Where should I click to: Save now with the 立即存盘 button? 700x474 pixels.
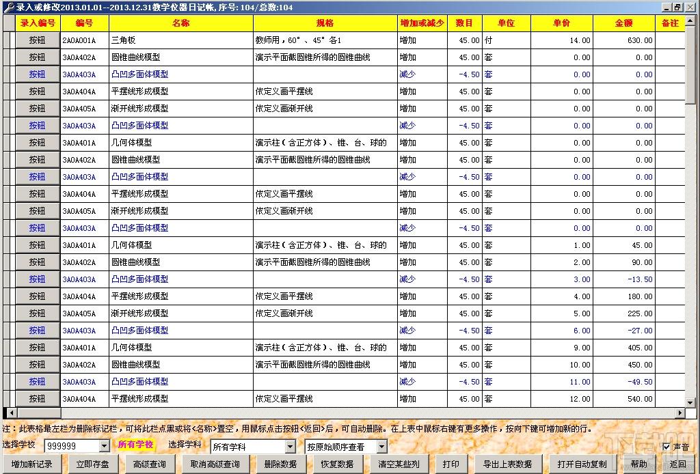point(92,464)
